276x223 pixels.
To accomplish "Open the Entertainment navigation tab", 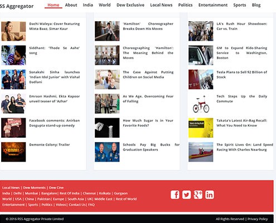I will click(213, 5).
